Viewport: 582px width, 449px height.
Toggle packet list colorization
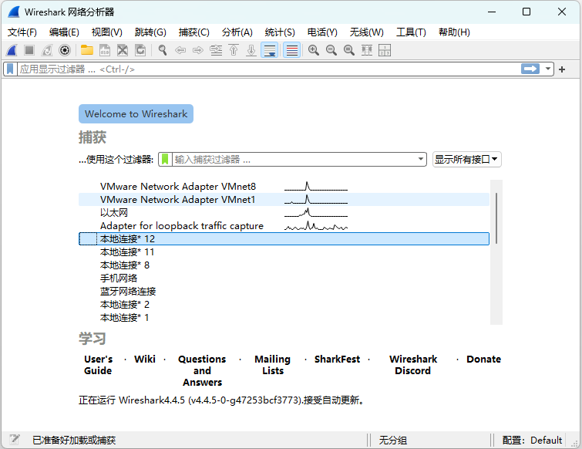[x=292, y=50]
